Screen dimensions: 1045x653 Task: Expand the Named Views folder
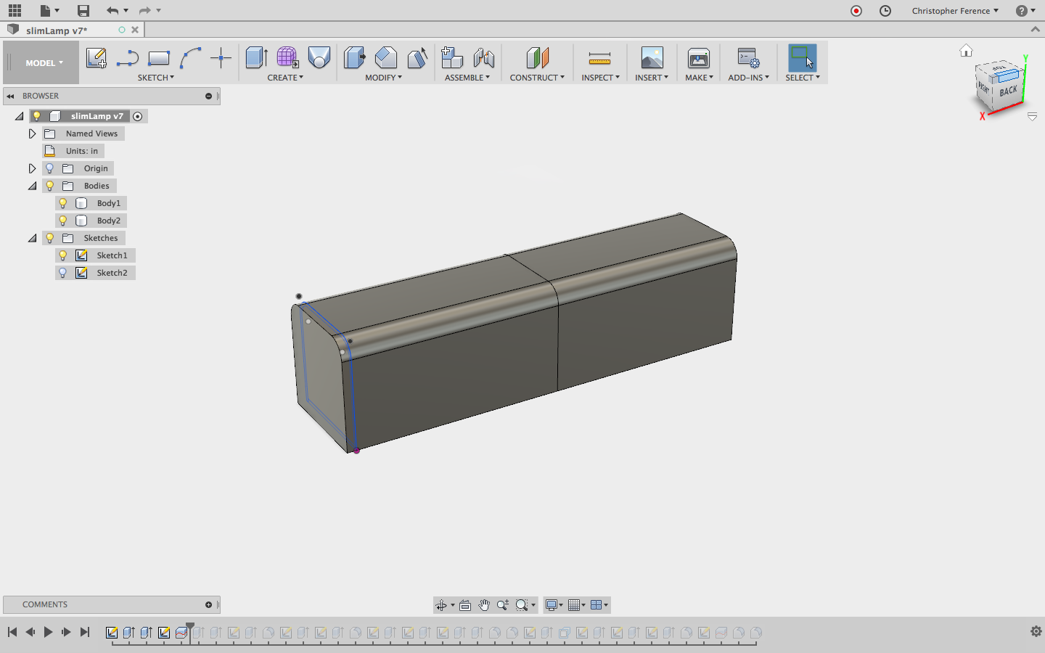pos(32,134)
